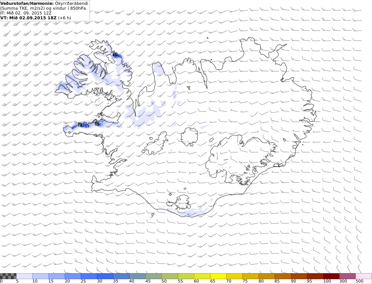Choose the gold swatch between 70 and 75
Image resolution: width=372 pixels, height=284 pixels.
[235, 276]
